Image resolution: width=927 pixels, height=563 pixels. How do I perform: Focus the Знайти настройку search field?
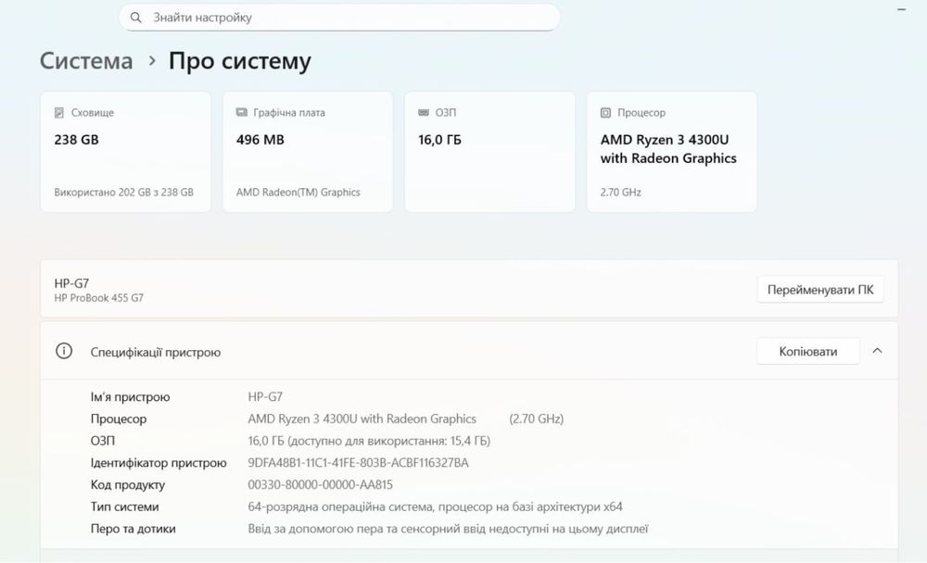(x=352, y=18)
